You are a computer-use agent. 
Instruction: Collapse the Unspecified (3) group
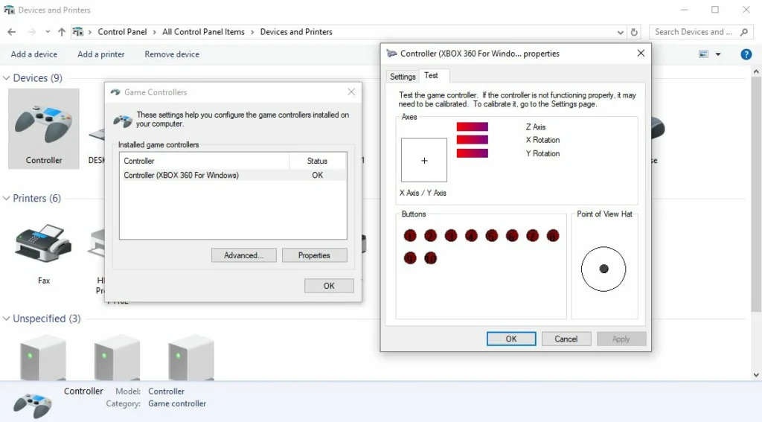click(x=6, y=319)
